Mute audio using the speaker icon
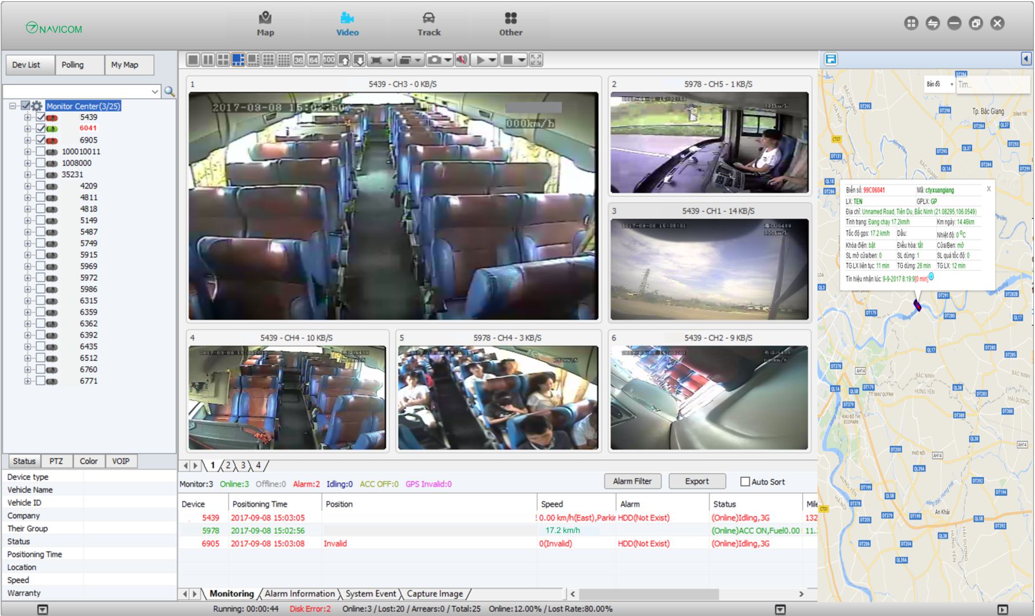1035x616 pixels. click(463, 59)
